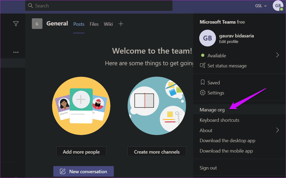286x178 pixels.
Task: Click the Edit profile link
Action: [x=229, y=42]
